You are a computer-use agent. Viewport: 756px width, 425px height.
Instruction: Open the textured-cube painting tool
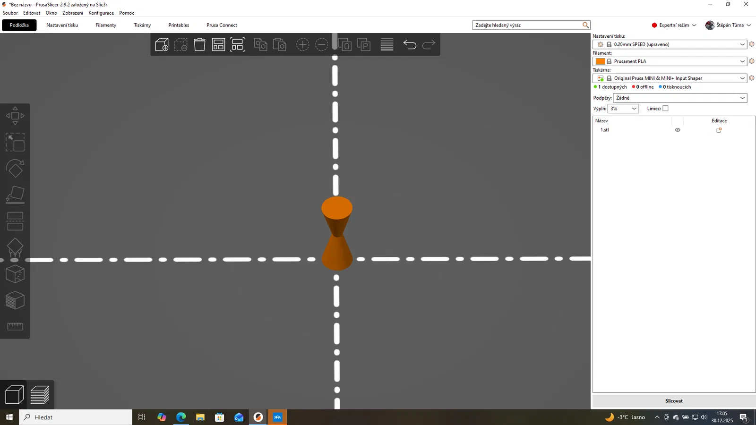(x=15, y=300)
